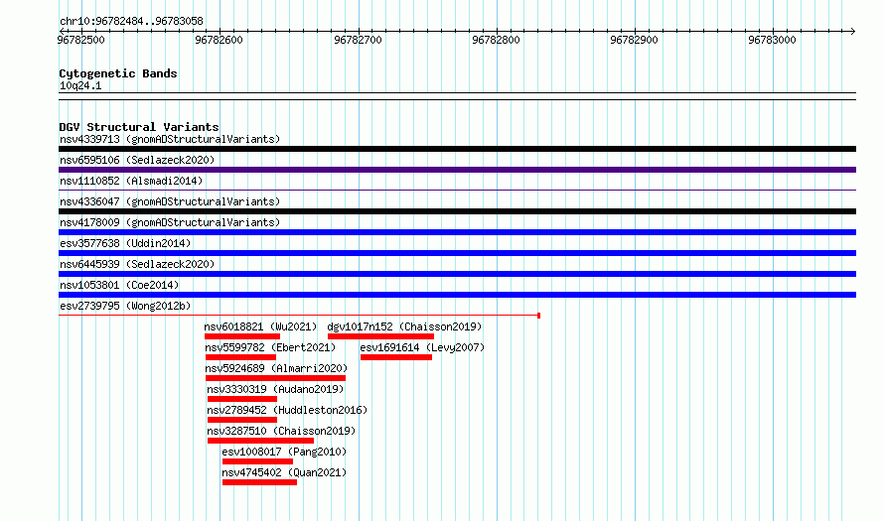Click ruler position 96782500
Image resolution: width=884 pixels, height=521 pixels.
[x=81, y=40]
